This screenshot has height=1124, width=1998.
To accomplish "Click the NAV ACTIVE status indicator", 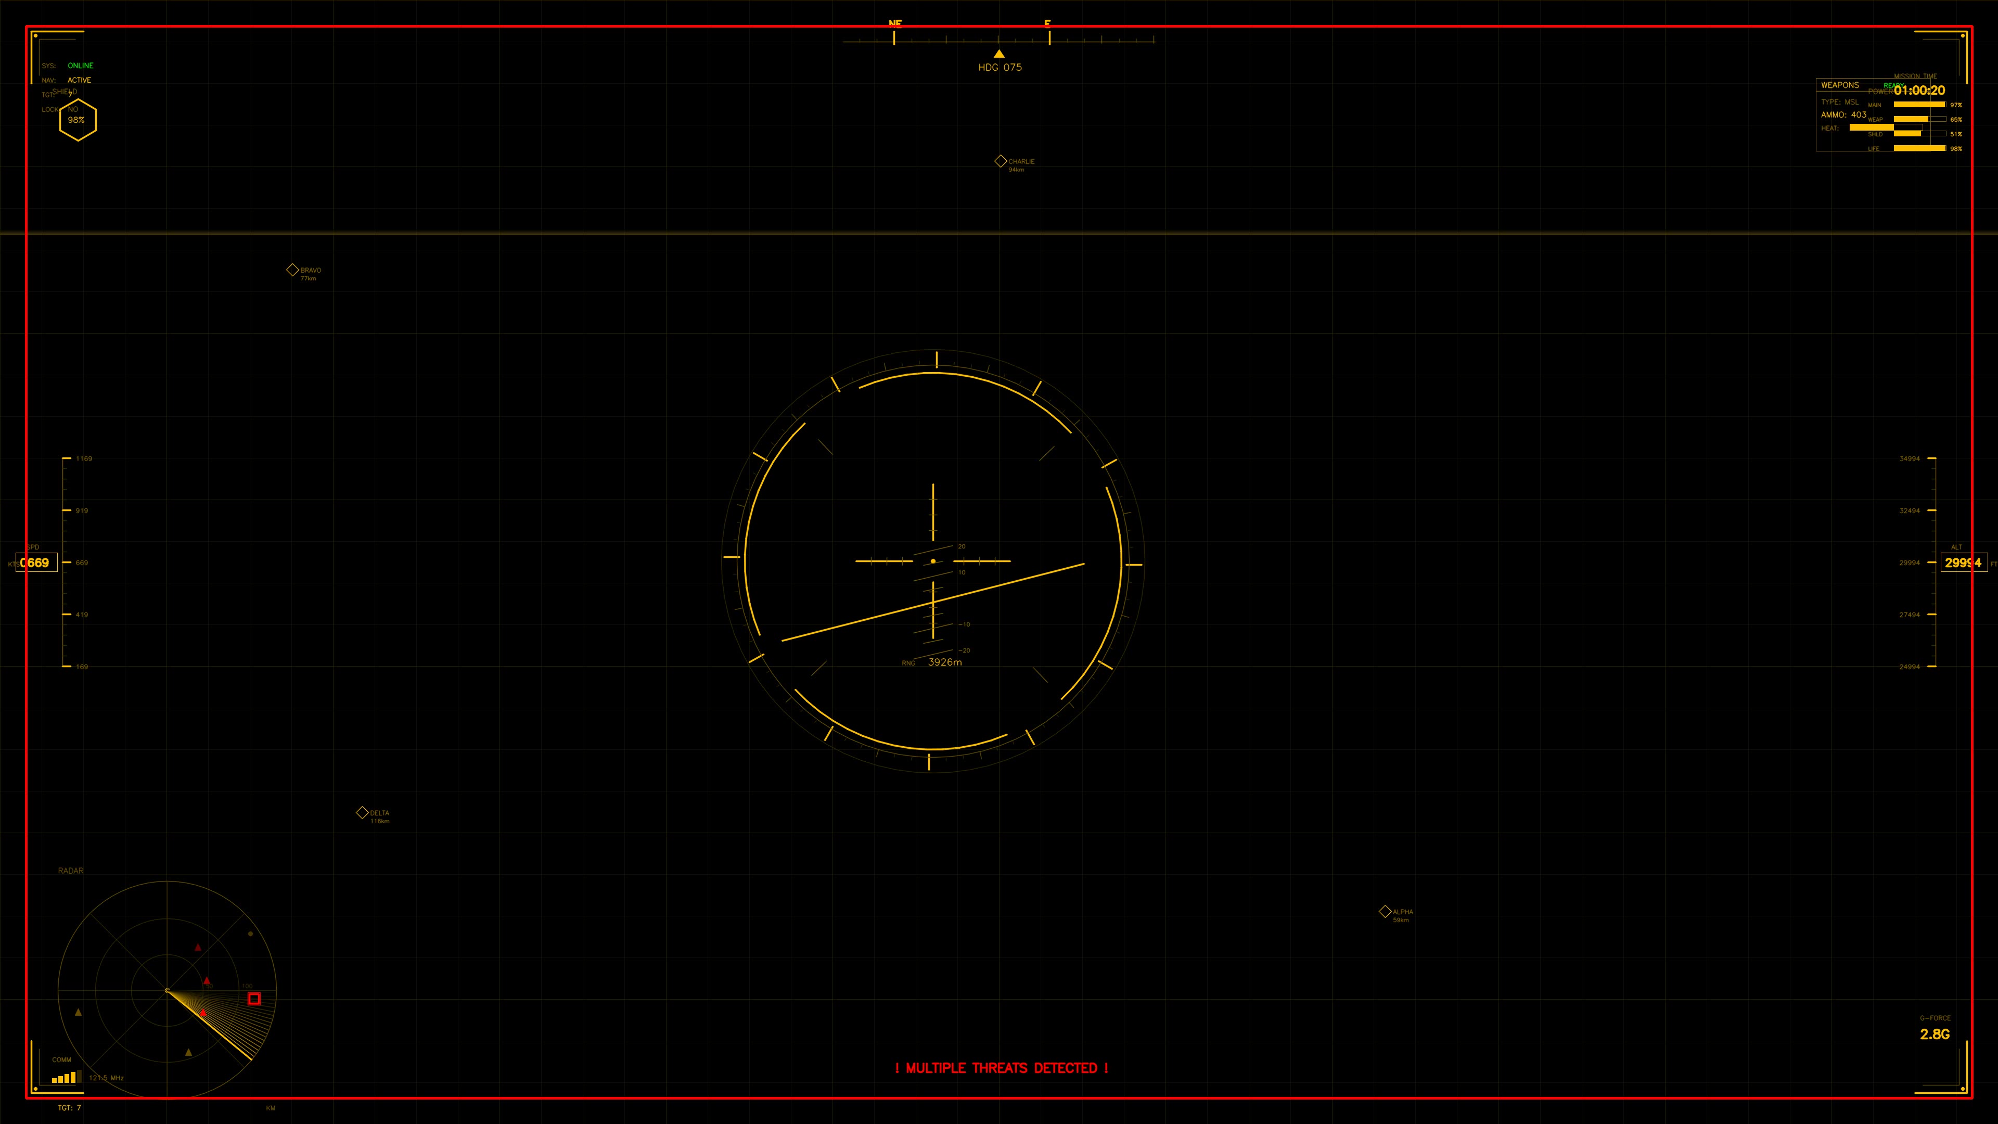I will (79, 80).
